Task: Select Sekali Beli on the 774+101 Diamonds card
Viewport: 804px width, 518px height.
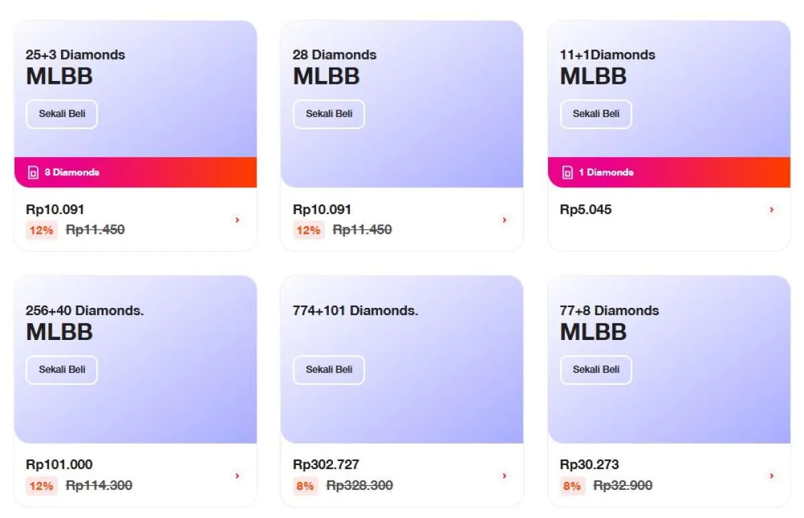Action: pyautogui.click(x=328, y=369)
